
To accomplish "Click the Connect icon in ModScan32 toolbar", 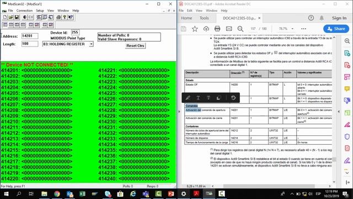I will tap(25, 17).
